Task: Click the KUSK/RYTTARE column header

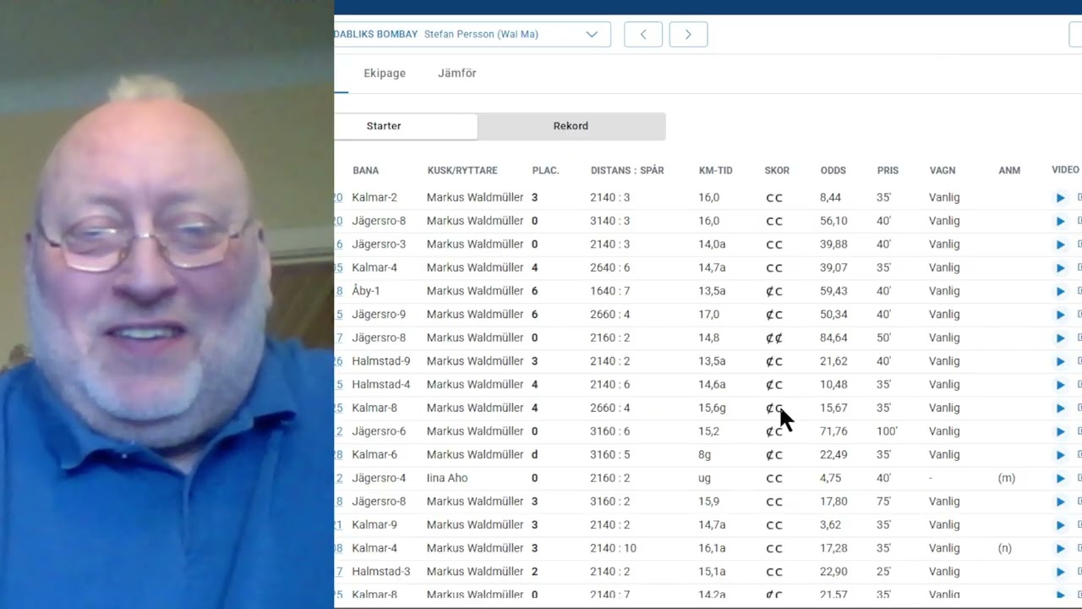Action: (462, 171)
